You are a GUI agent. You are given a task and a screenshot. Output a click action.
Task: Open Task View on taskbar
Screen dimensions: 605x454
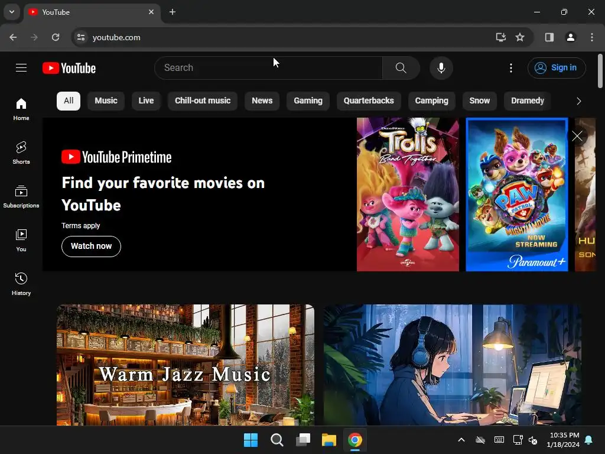(303, 440)
